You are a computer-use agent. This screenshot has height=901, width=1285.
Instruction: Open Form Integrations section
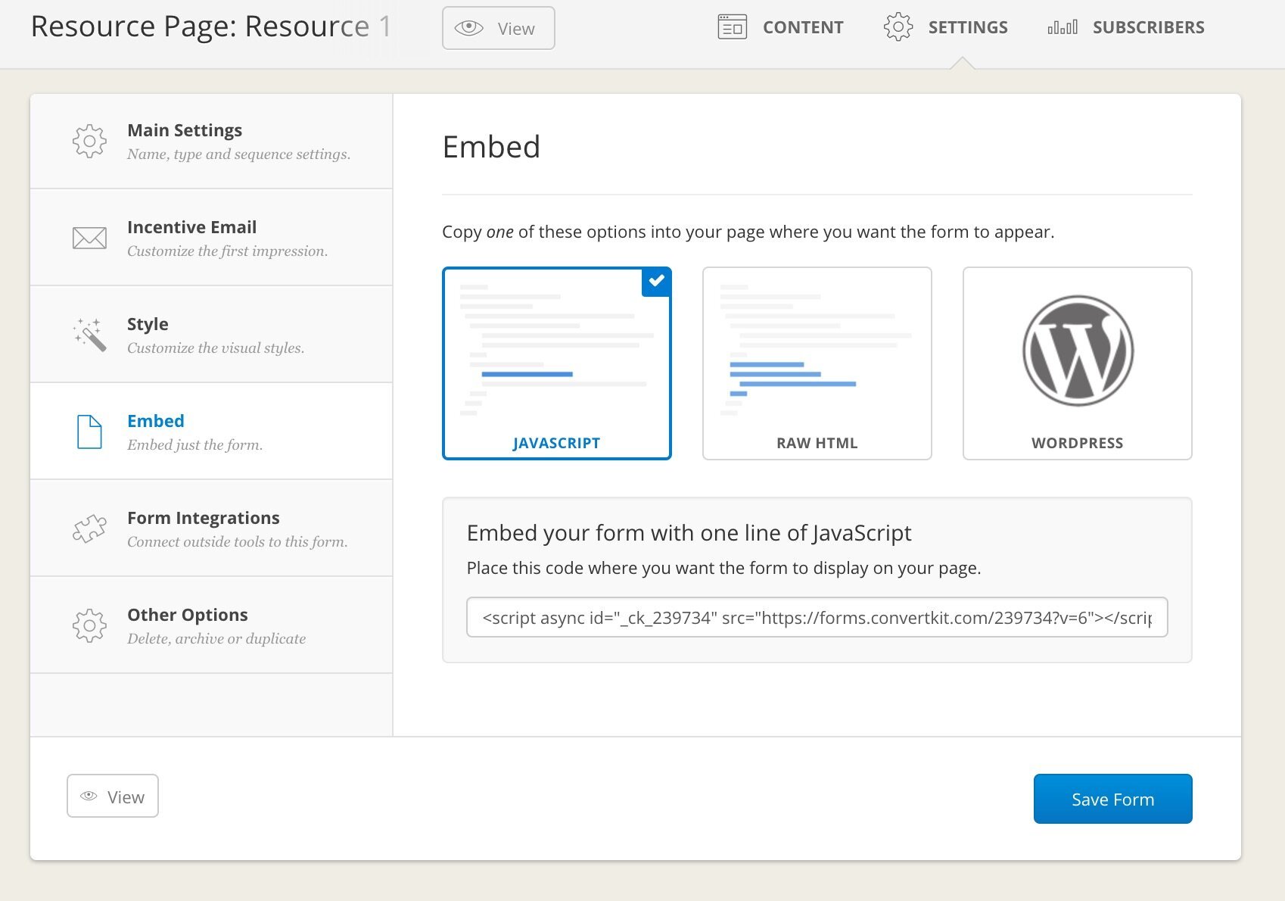pos(211,528)
